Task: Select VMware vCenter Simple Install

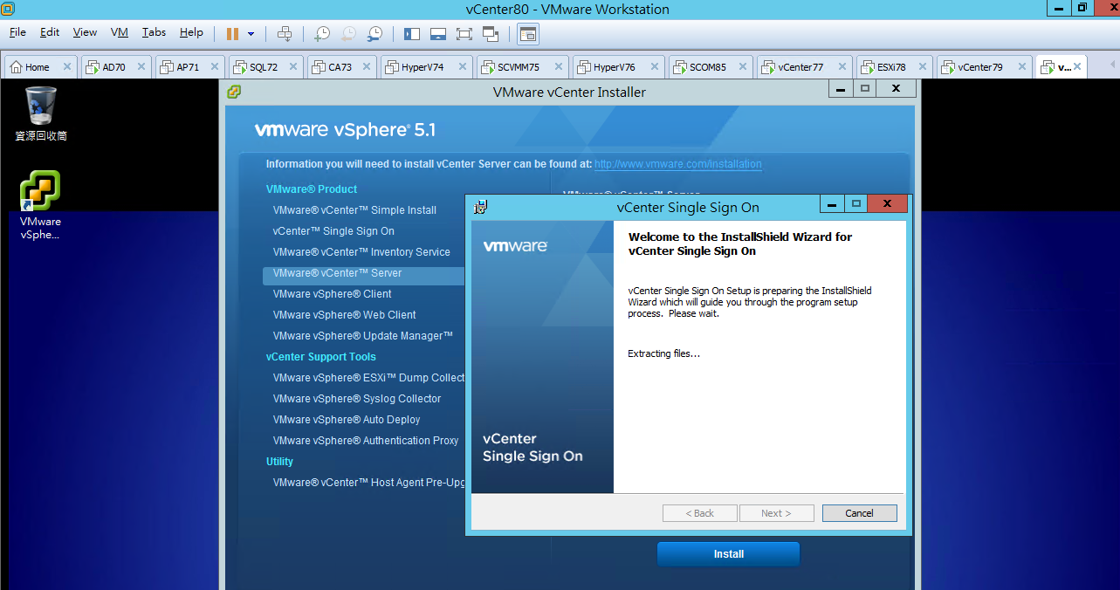Action: 354,210
